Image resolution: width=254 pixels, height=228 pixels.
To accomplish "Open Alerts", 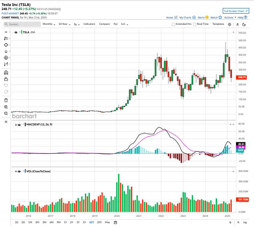I will [203, 17].
